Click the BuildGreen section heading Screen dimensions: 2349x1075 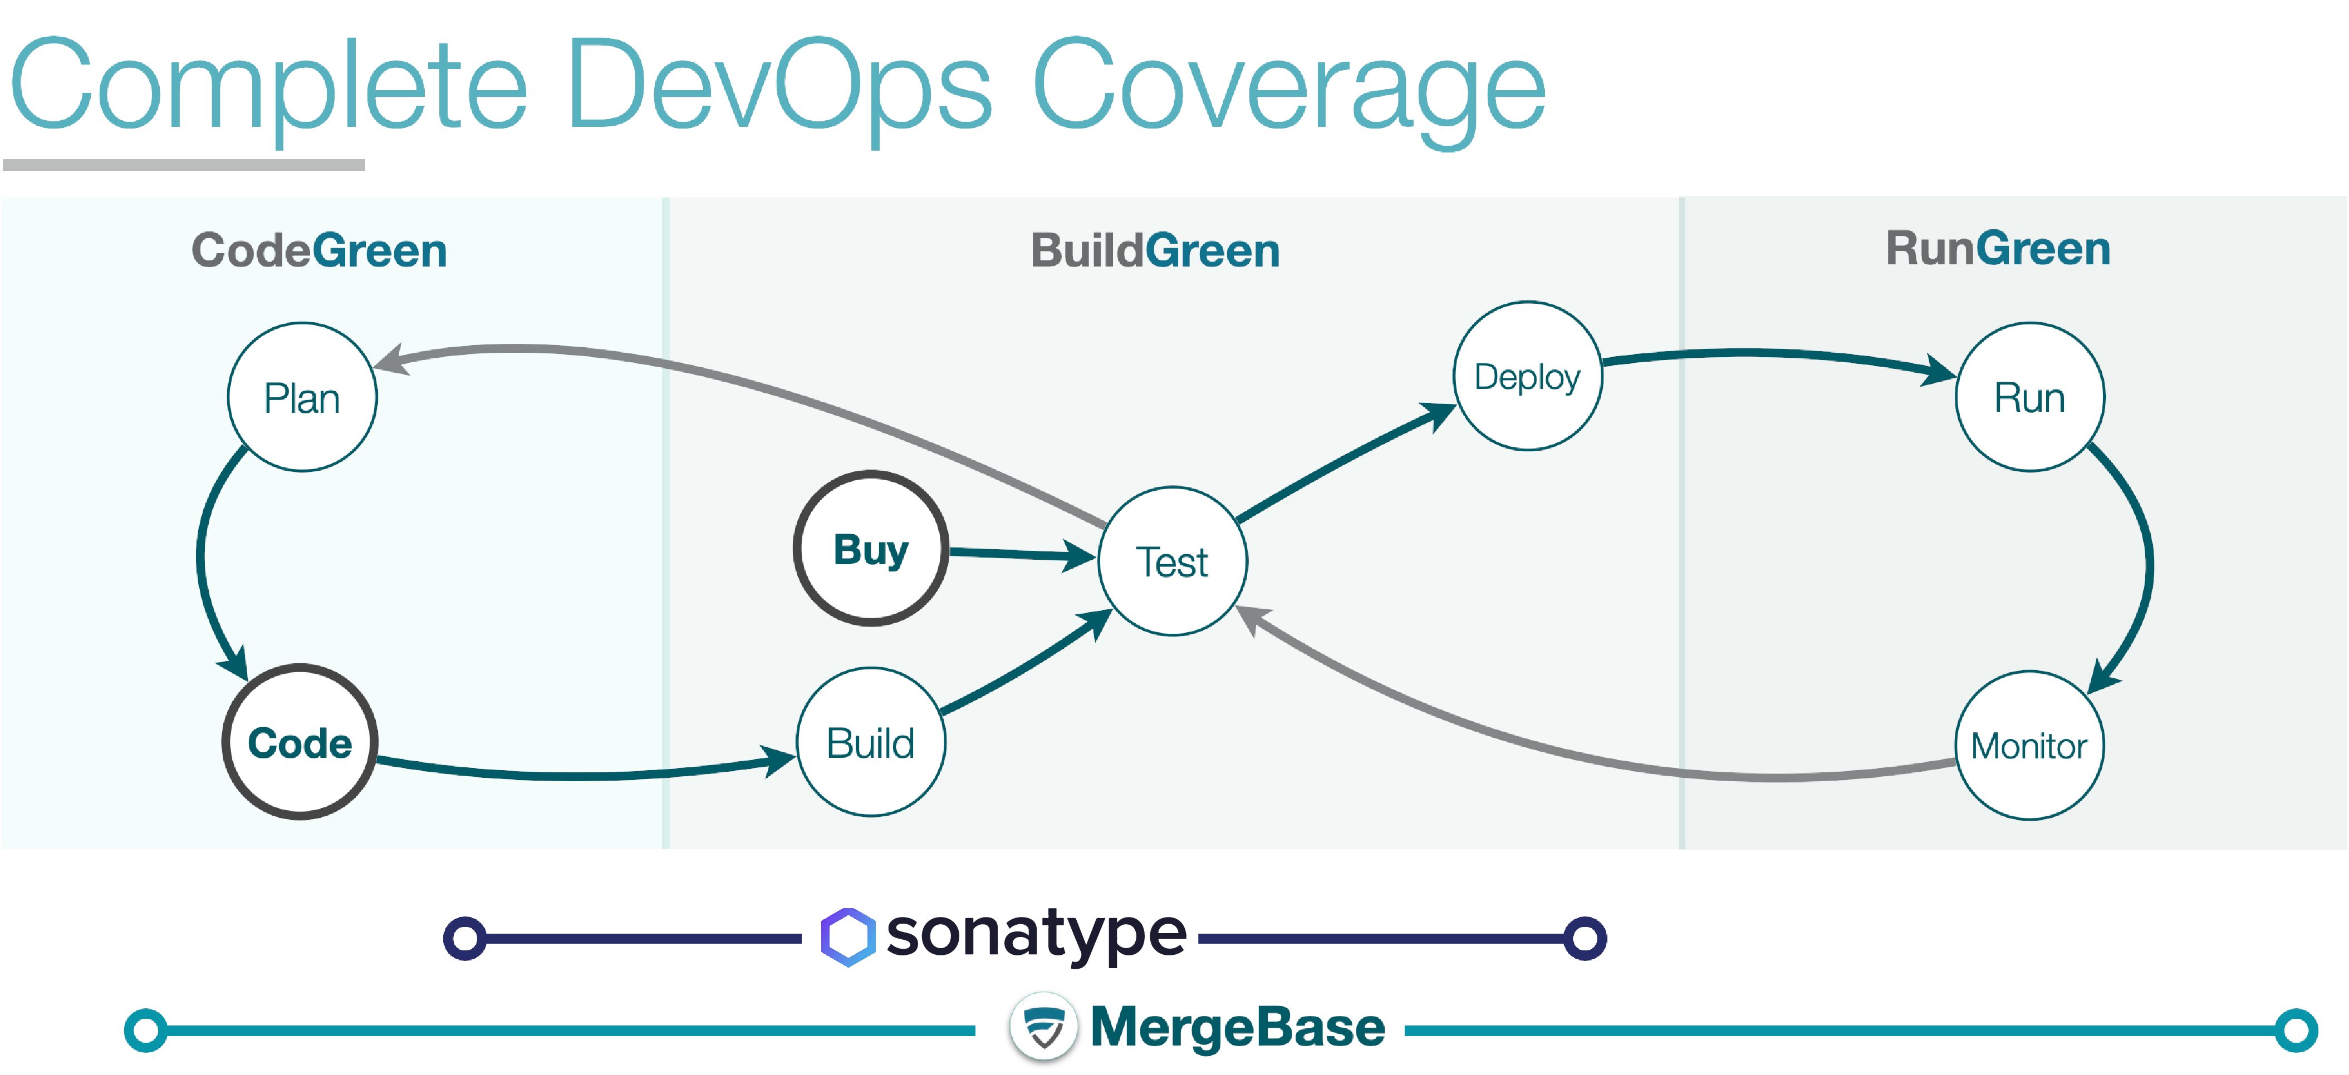coord(1155,250)
